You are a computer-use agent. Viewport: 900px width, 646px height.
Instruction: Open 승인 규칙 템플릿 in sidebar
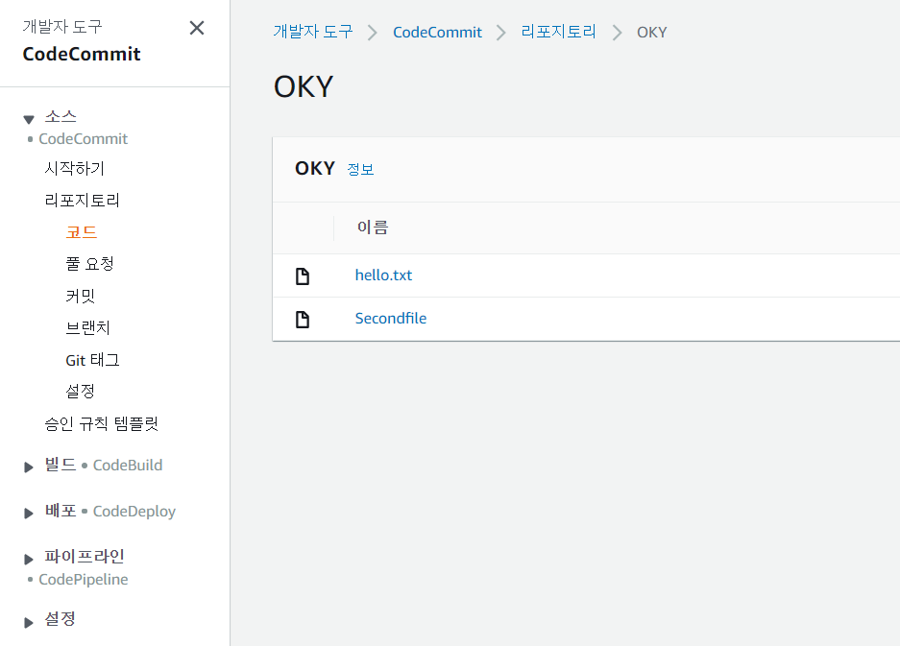point(102,423)
